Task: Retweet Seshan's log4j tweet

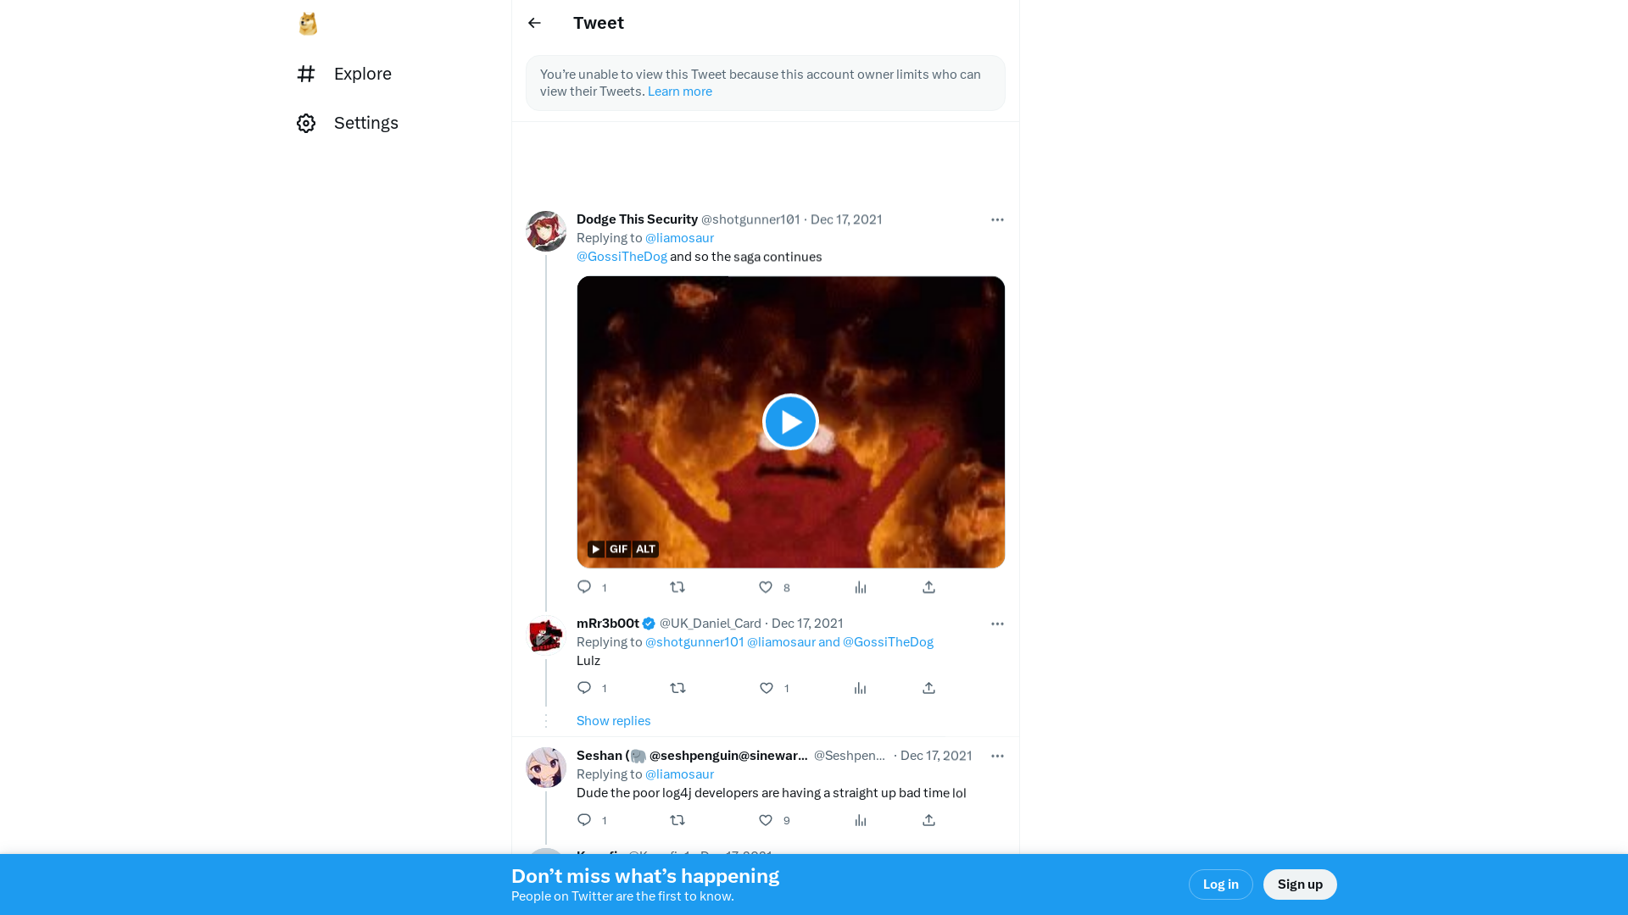Action: (x=677, y=820)
